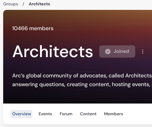Open the Members tab
This screenshot has width=152, height=127.
113,114
